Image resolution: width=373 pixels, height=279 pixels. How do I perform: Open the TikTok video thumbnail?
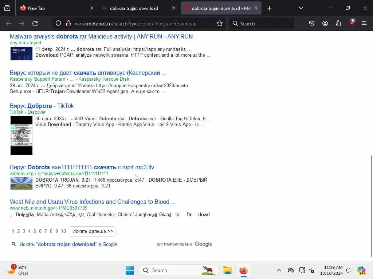click(21, 135)
